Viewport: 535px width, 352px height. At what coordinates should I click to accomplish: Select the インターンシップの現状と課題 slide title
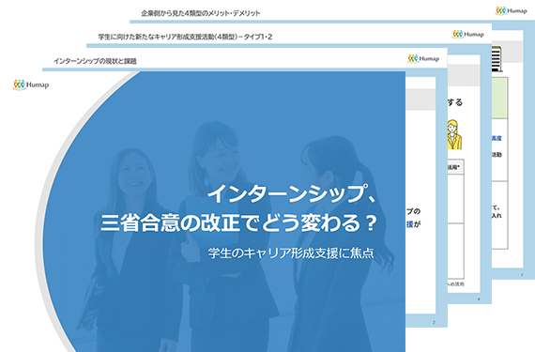(x=95, y=61)
